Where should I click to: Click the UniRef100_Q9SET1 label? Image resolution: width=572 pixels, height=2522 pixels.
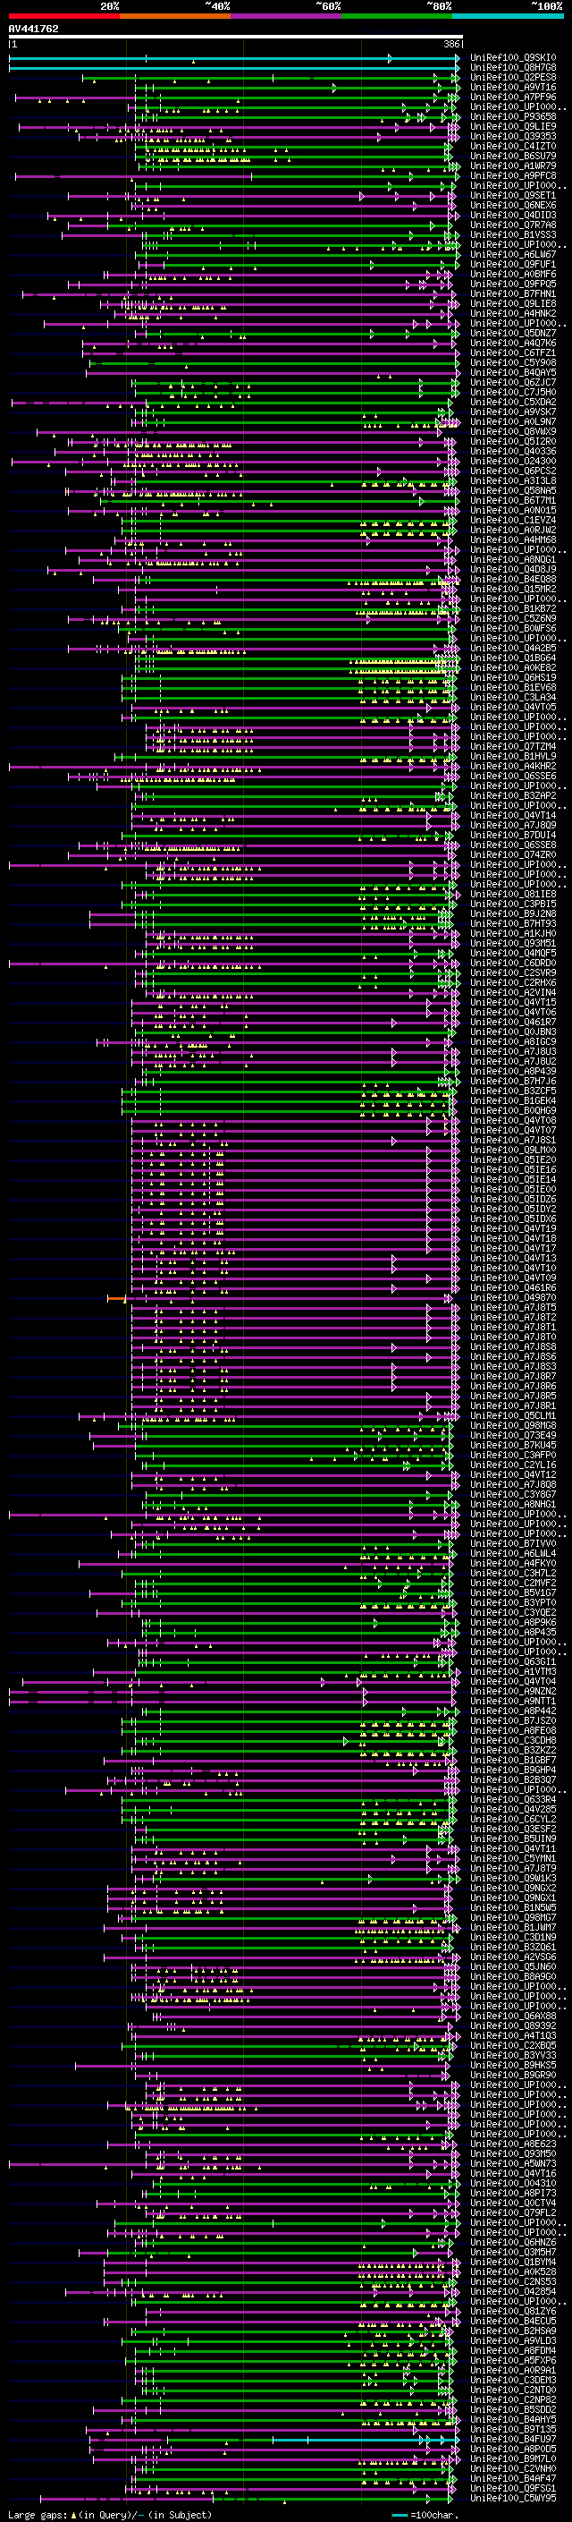click(x=513, y=196)
